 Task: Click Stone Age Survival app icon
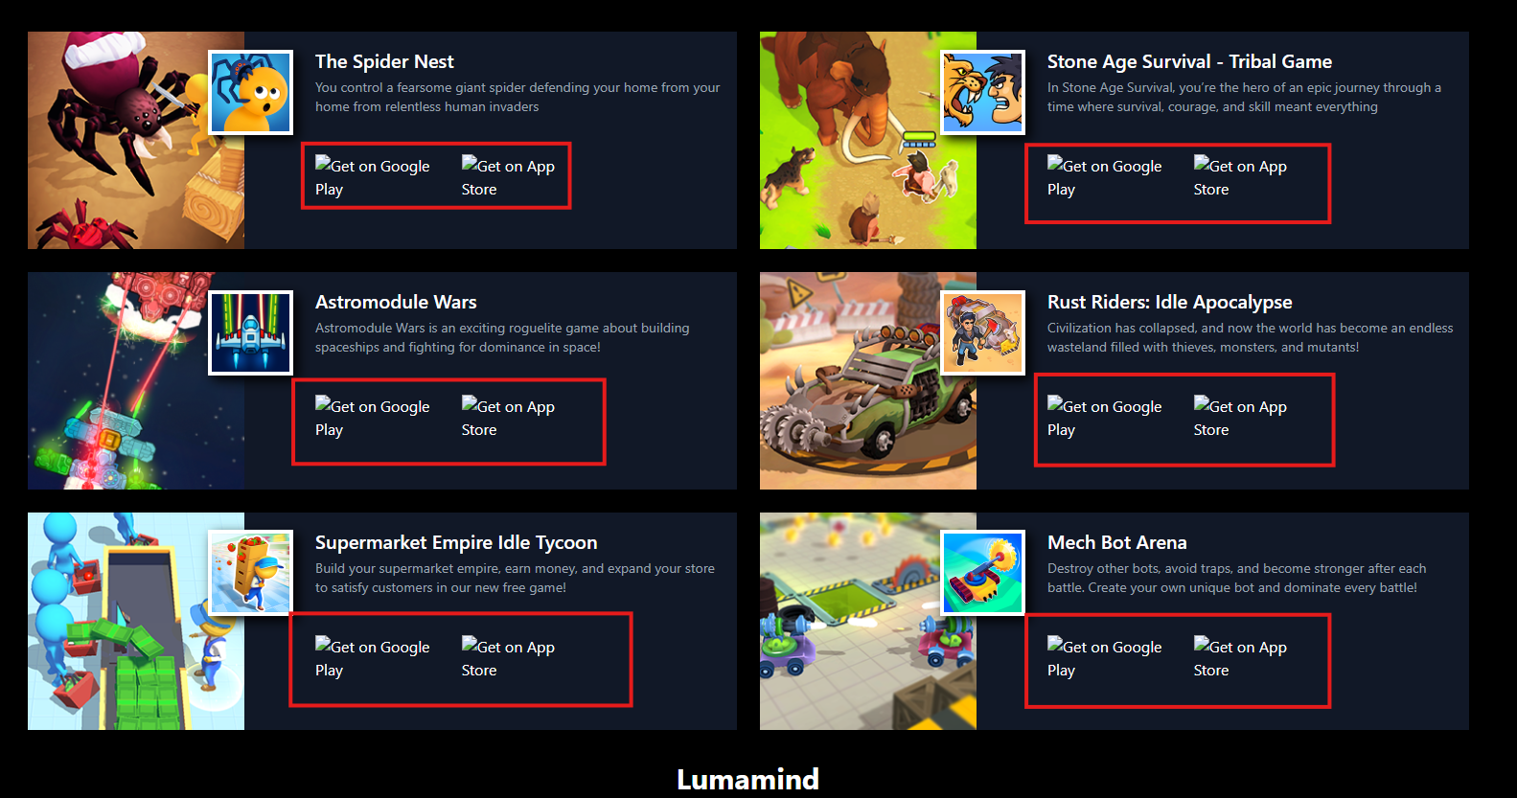point(982,92)
